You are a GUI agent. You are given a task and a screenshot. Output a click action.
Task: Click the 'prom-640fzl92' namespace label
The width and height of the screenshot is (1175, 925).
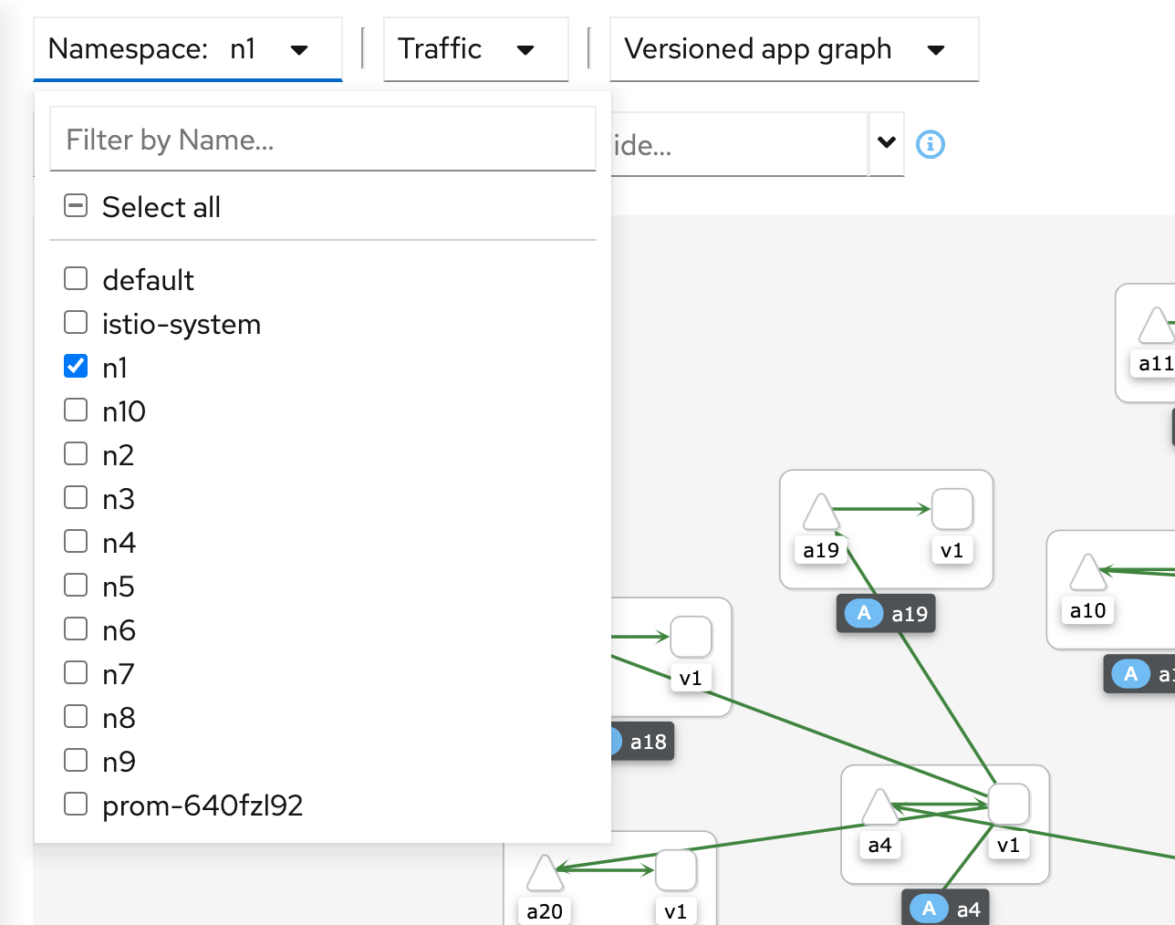[x=203, y=805]
